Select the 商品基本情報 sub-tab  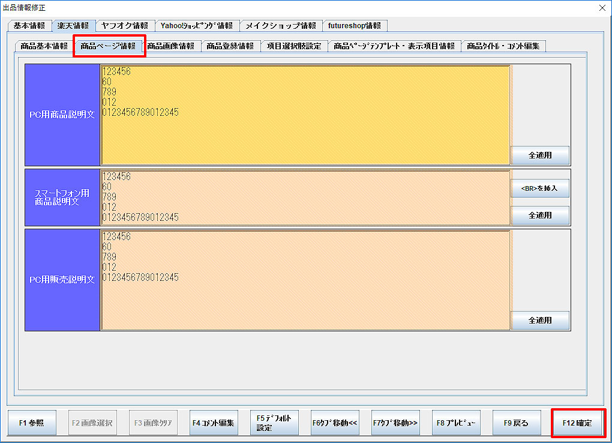click(44, 46)
